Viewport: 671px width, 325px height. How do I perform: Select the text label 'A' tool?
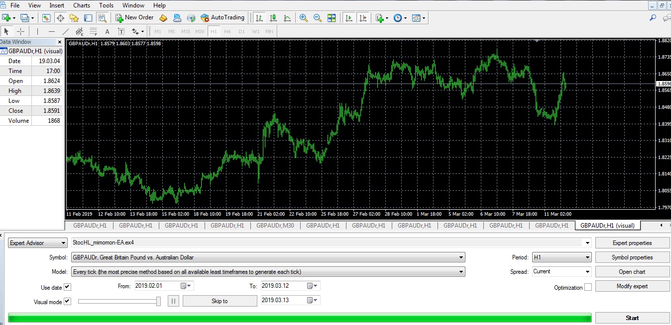tap(107, 31)
